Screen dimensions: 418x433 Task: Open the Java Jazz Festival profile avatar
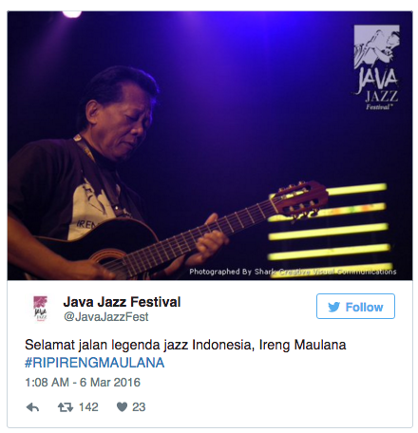(x=40, y=309)
